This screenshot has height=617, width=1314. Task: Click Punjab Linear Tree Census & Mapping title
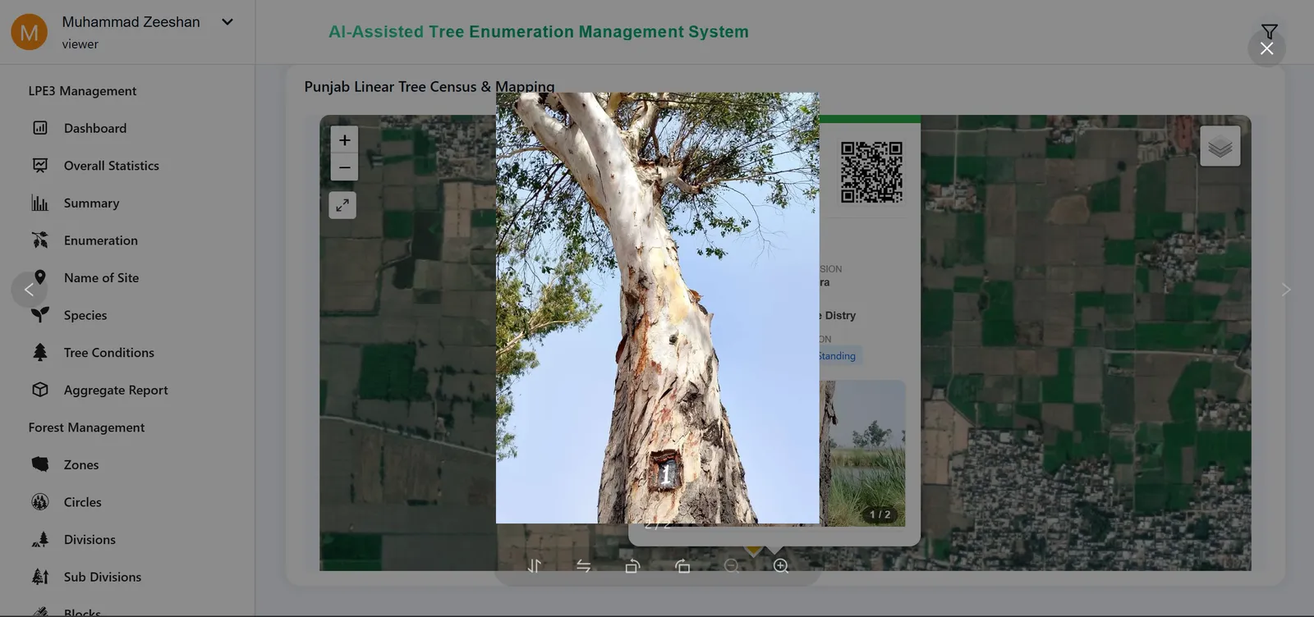point(430,86)
